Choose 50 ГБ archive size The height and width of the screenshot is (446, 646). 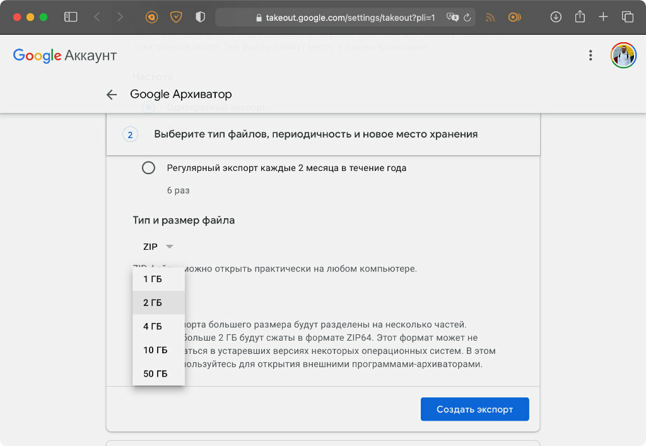point(158,374)
